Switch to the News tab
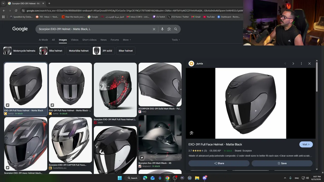 [104, 40]
